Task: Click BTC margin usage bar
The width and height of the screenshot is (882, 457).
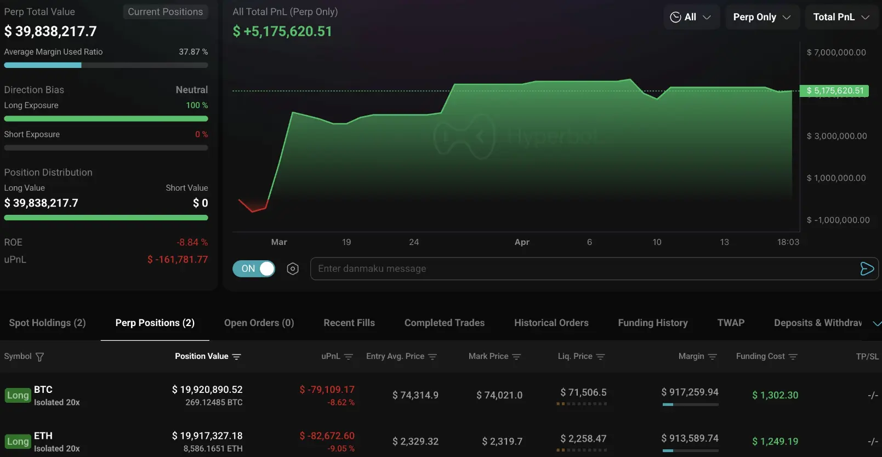Action: coord(690,404)
